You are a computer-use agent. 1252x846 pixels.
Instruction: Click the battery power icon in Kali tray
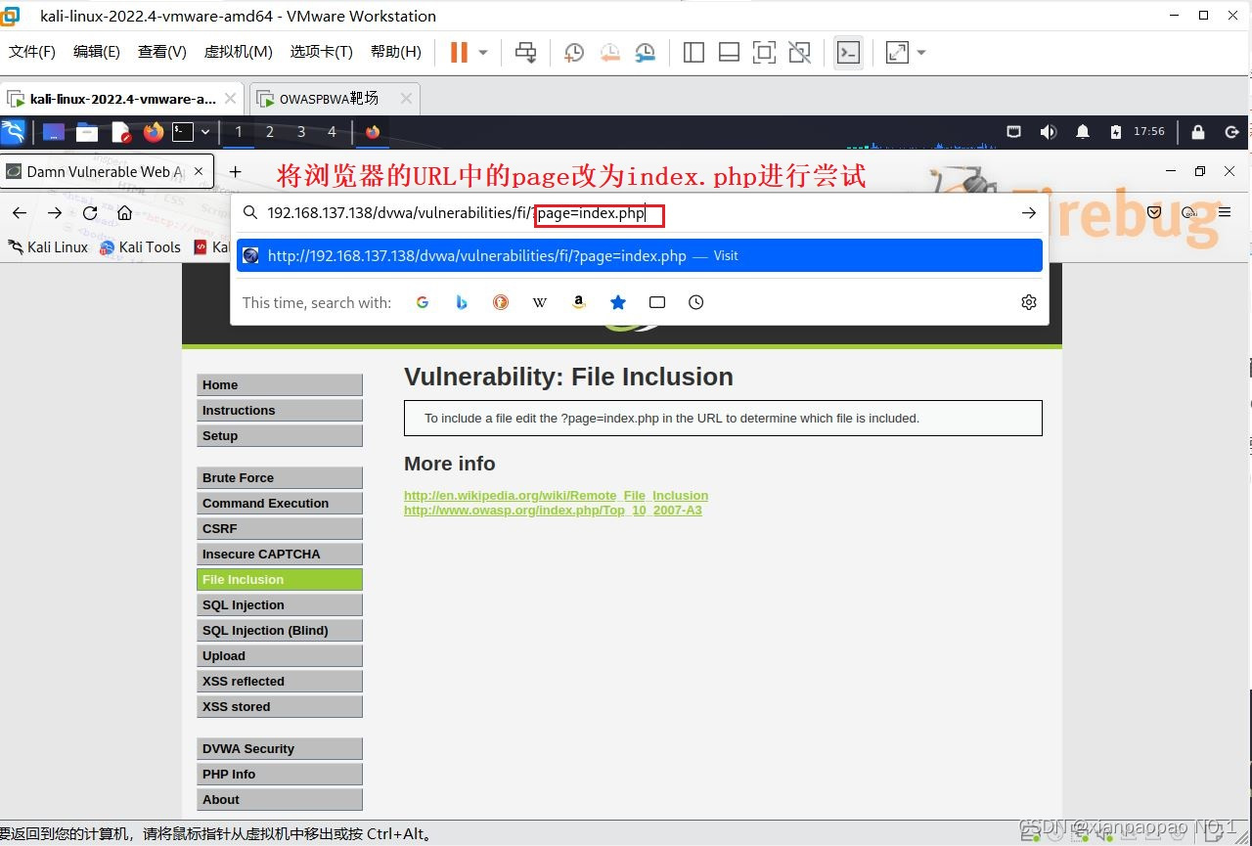click(1116, 132)
